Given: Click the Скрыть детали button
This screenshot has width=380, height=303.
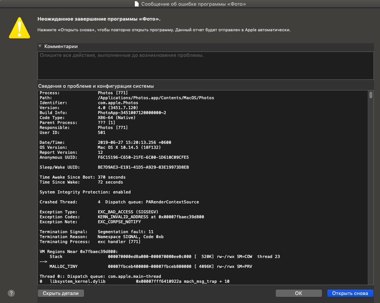Looking at the screenshot, I should coord(61,293).
